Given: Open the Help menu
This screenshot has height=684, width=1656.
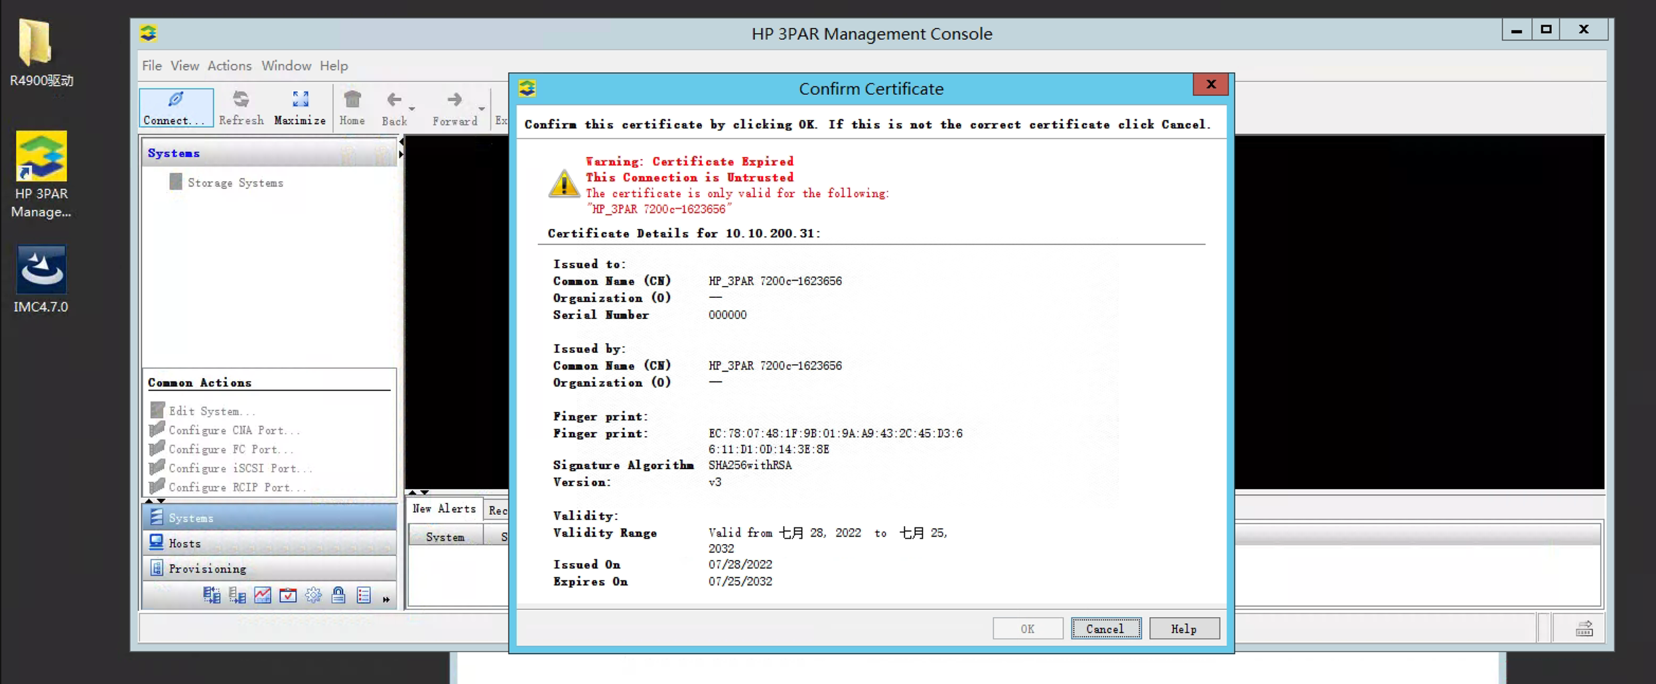Looking at the screenshot, I should click(334, 66).
